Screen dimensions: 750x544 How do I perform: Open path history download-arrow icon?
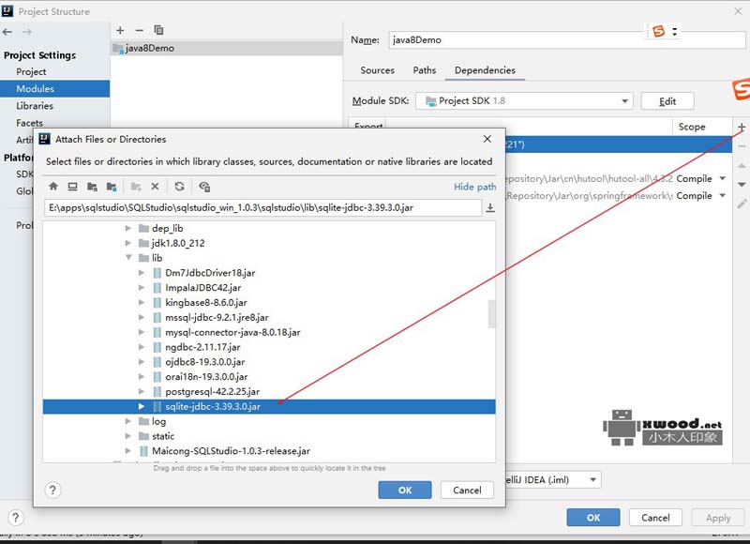click(x=490, y=207)
